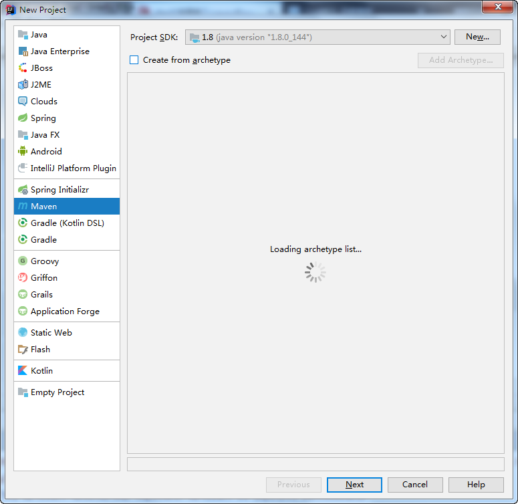Click the IntelliJ icon in title bar
518x504 pixels.
11,10
